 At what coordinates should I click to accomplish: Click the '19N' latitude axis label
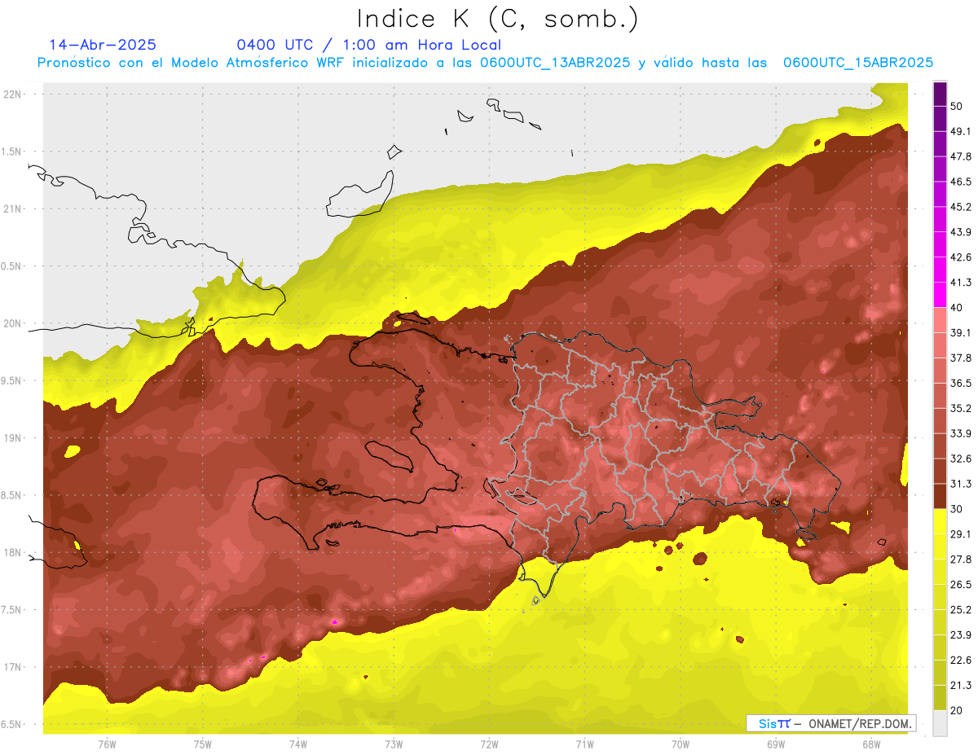pos(13,437)
